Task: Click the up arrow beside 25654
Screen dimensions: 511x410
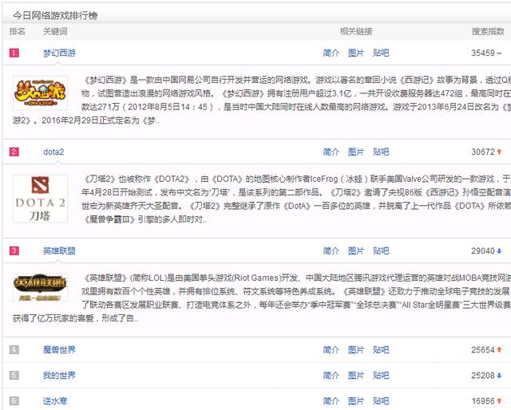Action: pyautogui.click(x=499, y=349)
